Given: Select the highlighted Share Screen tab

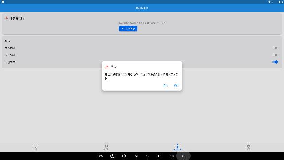Looking at the screenshot, I should [177, 147].
